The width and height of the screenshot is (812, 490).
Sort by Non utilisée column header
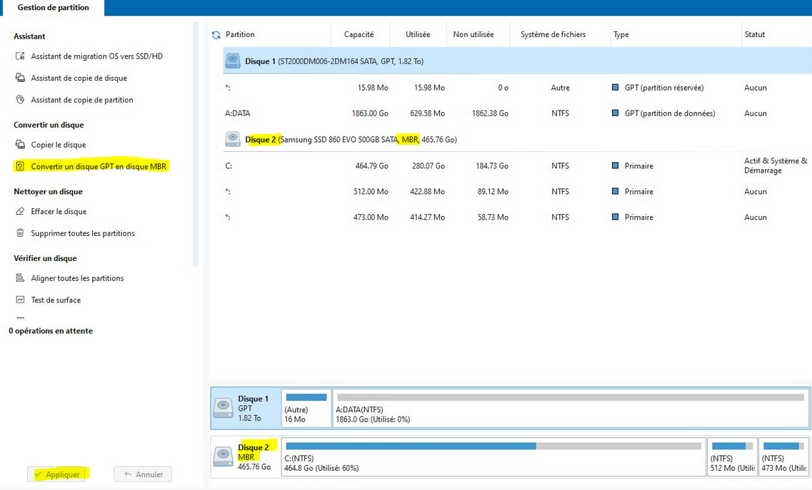pos(473,35)
